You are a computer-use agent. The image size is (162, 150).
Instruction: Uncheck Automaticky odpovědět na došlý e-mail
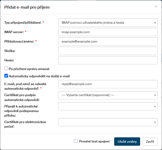[6, 76]
